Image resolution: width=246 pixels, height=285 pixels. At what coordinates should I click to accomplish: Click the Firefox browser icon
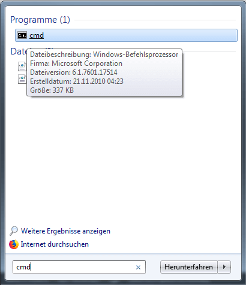[14, 244]
